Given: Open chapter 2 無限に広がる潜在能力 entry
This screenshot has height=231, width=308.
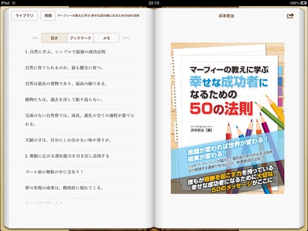Looking at the screenshot, I should (x=80, y=156).
